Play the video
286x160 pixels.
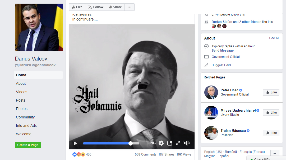click(75, 143)
